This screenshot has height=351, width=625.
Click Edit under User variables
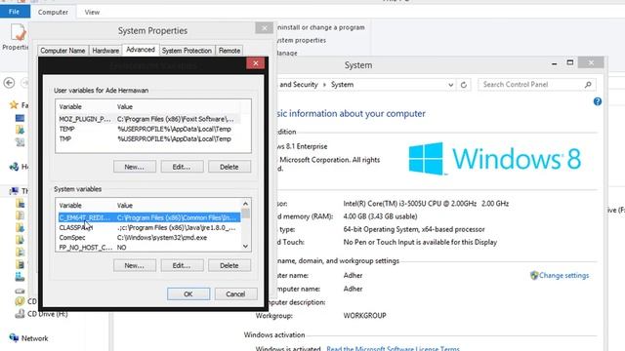(x=182, y=167)
